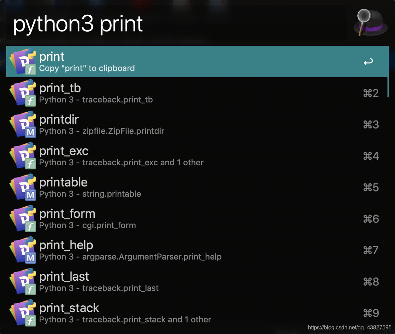Click the Dash icon beside 'print_help'

tap(23, 250)
